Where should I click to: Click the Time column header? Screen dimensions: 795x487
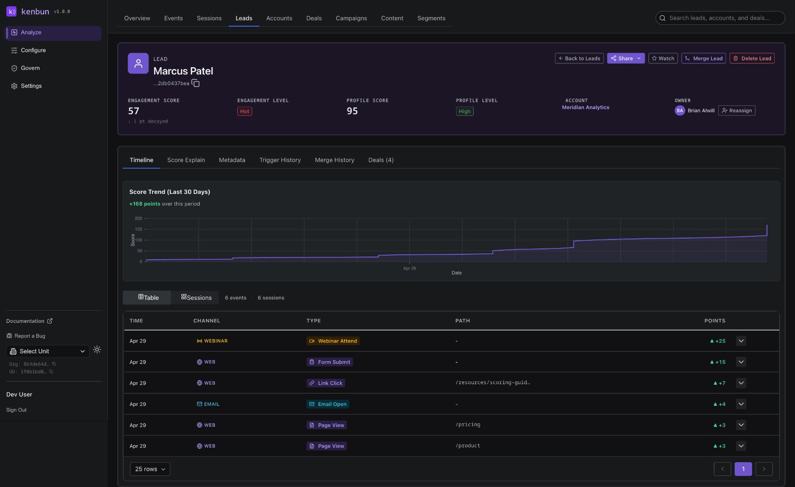[136, 321]
